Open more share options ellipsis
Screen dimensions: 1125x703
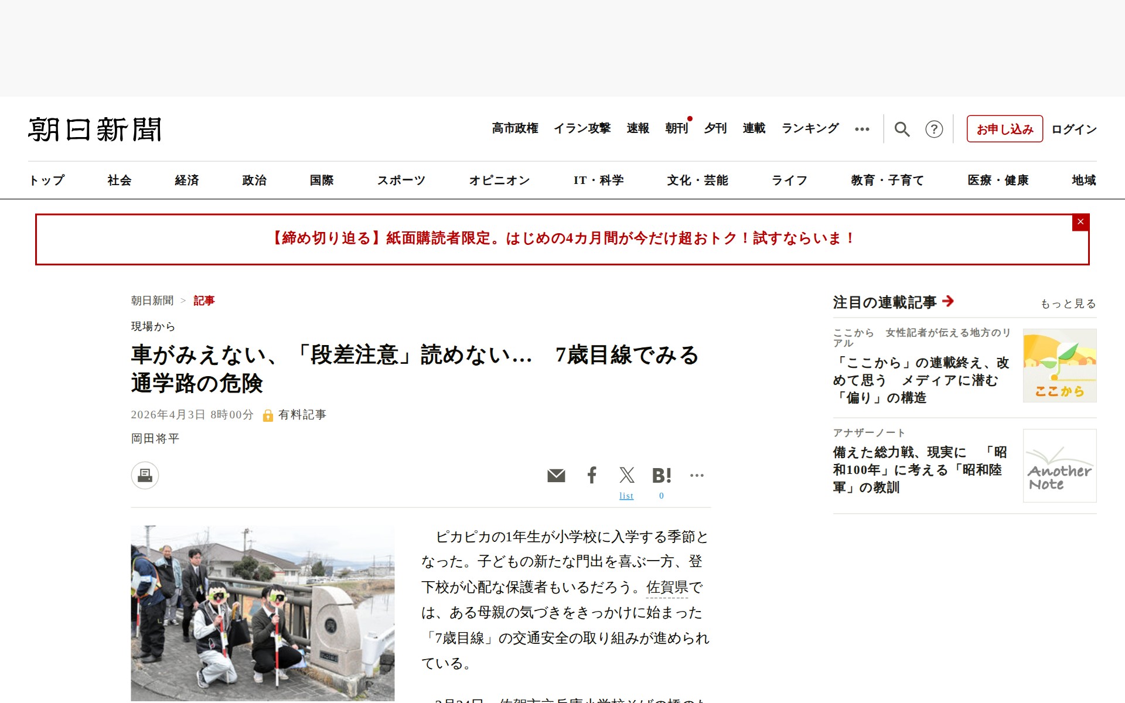pos(697,475)
